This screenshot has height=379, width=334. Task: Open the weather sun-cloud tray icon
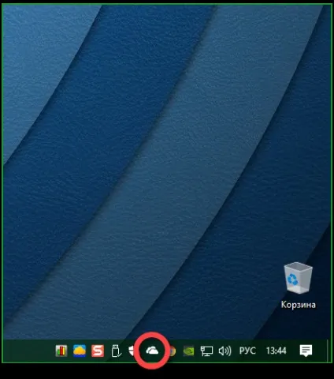coord(80,351)
